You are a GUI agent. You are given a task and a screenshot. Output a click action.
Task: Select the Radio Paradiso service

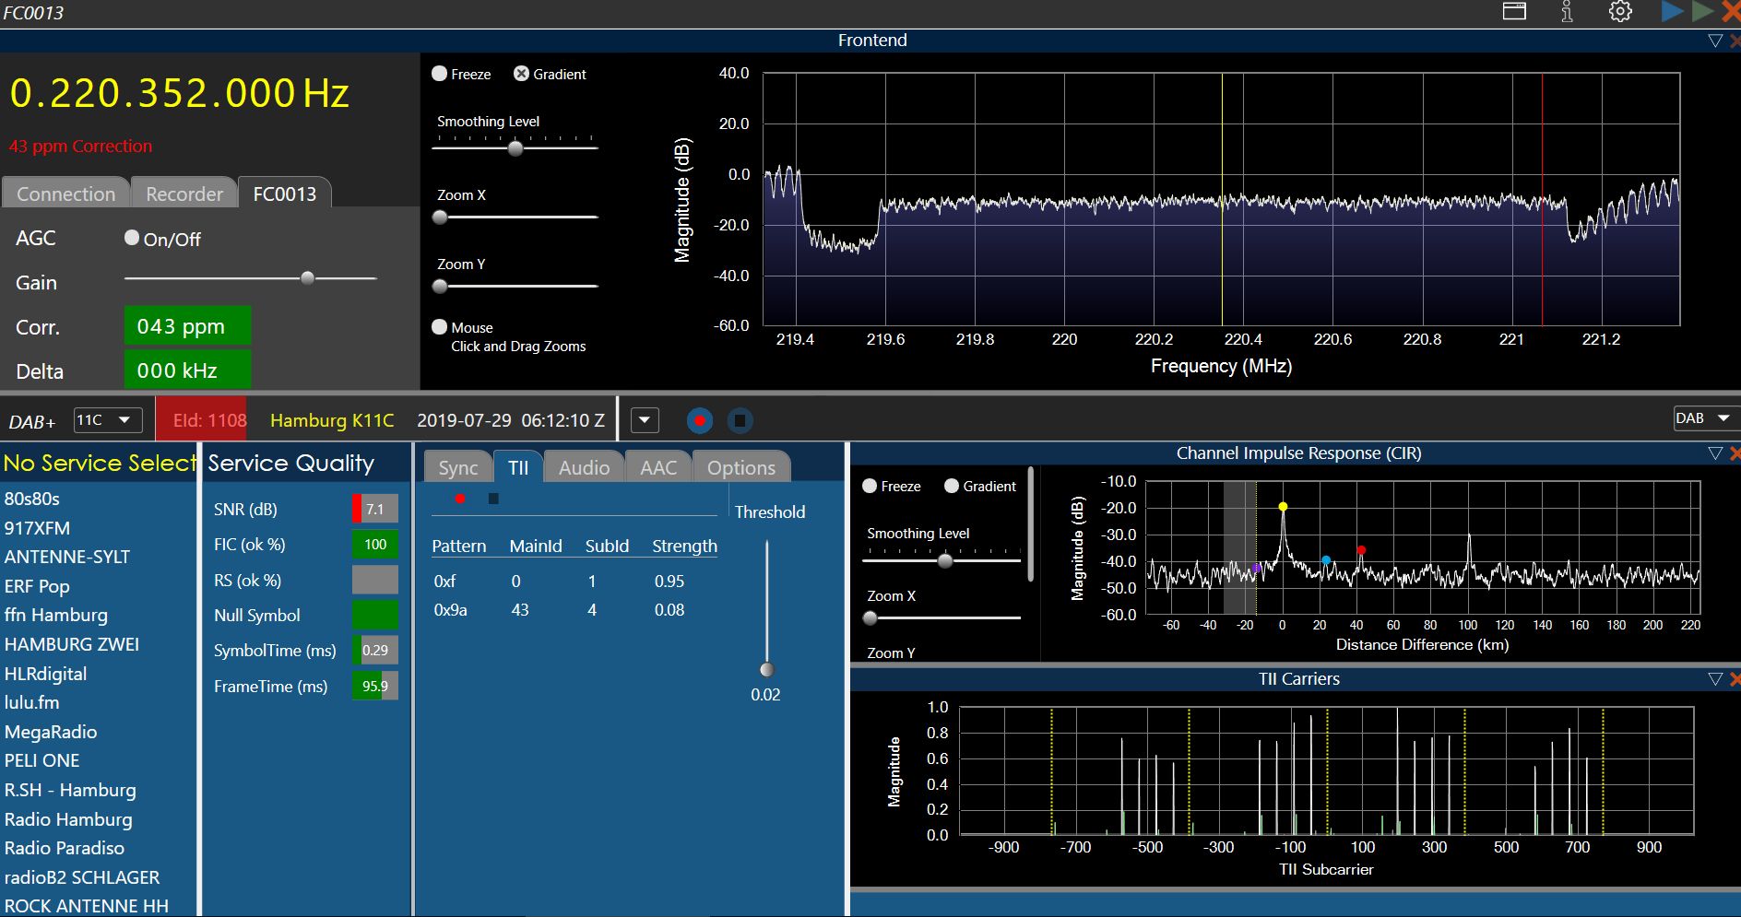point(65,848)
